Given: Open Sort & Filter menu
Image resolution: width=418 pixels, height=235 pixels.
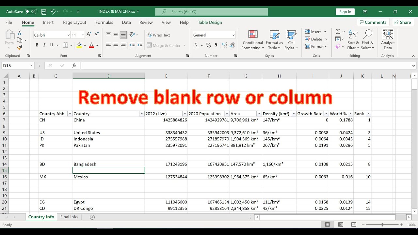Looking at the screenshot, I should tap(353, 40).
